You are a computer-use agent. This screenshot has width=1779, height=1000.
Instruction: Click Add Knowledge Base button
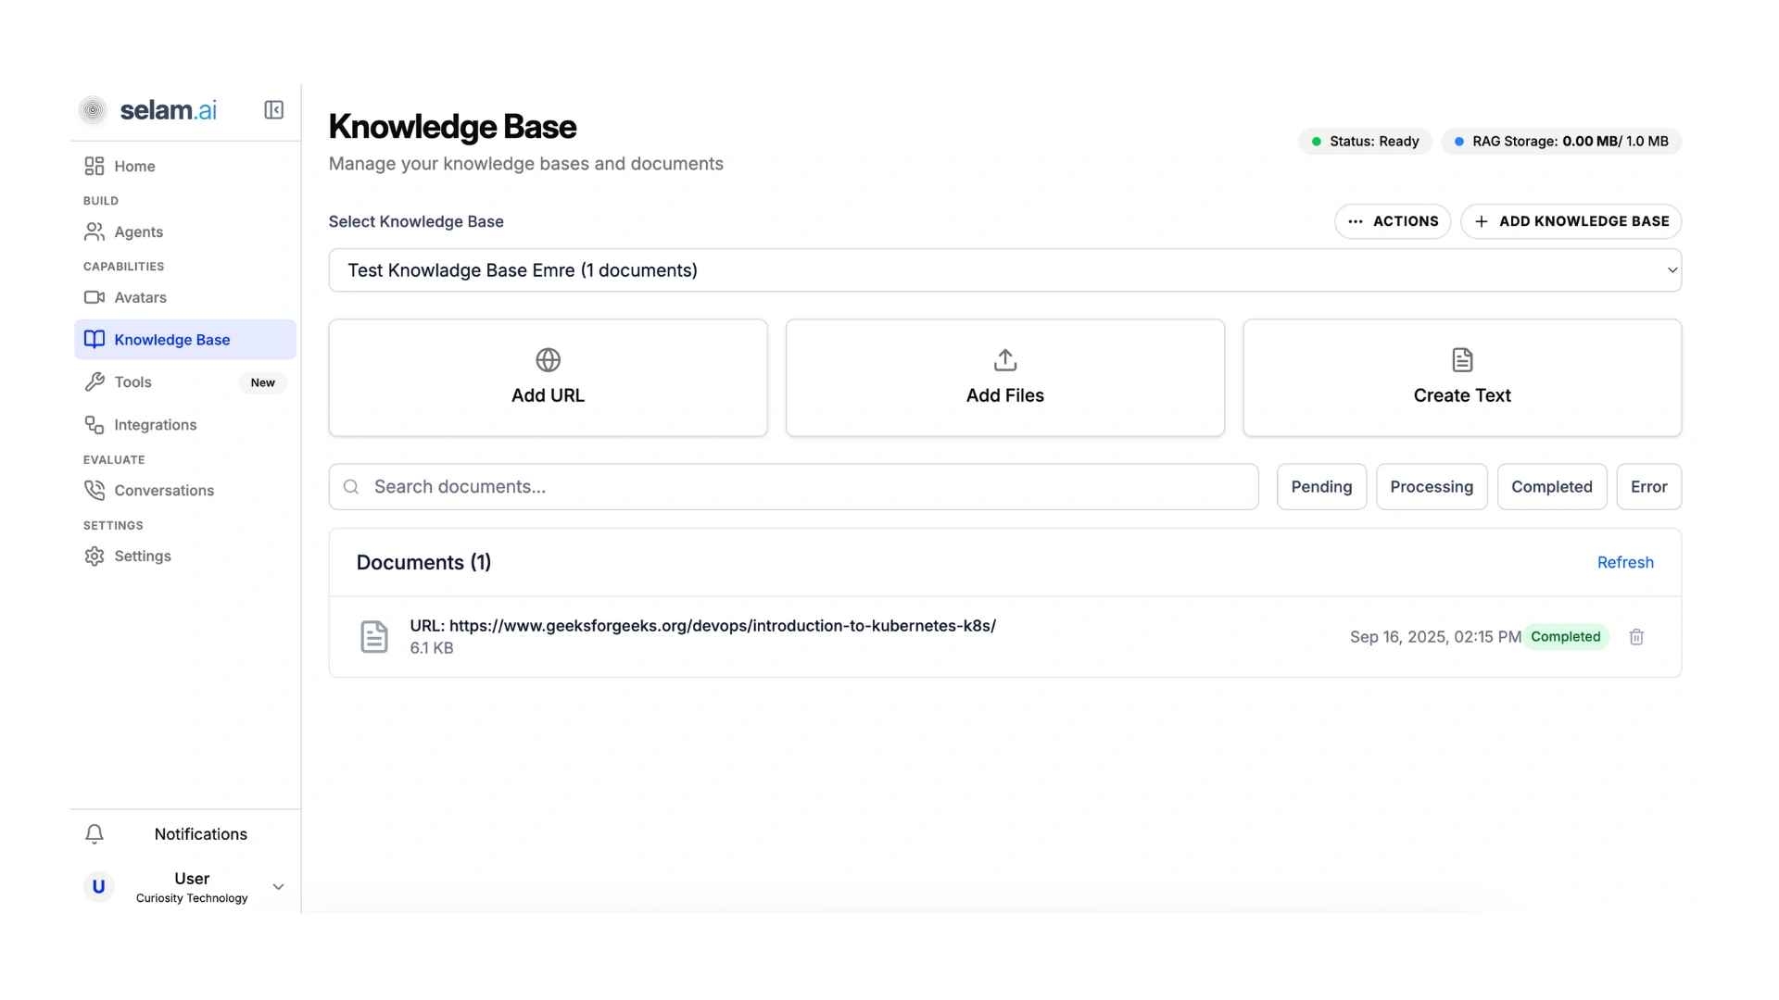[1571, 221]
